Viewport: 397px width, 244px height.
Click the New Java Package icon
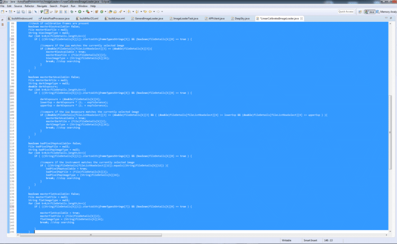click(x=96, y=12)
